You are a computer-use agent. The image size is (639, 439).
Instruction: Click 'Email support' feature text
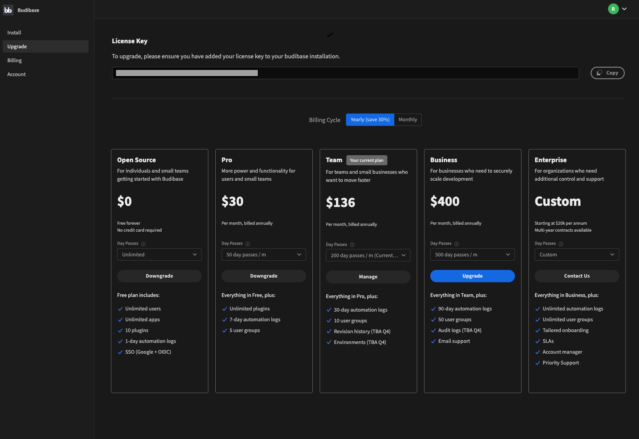tap(454, 341)
